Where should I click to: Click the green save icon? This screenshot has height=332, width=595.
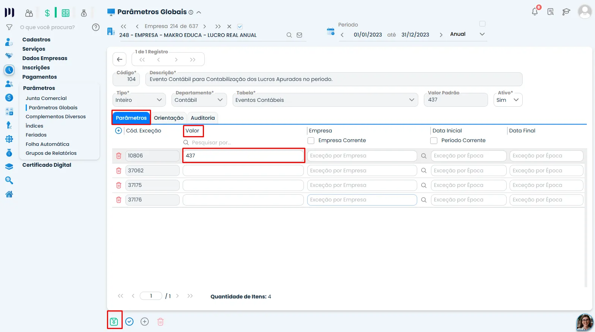(114, 322)
